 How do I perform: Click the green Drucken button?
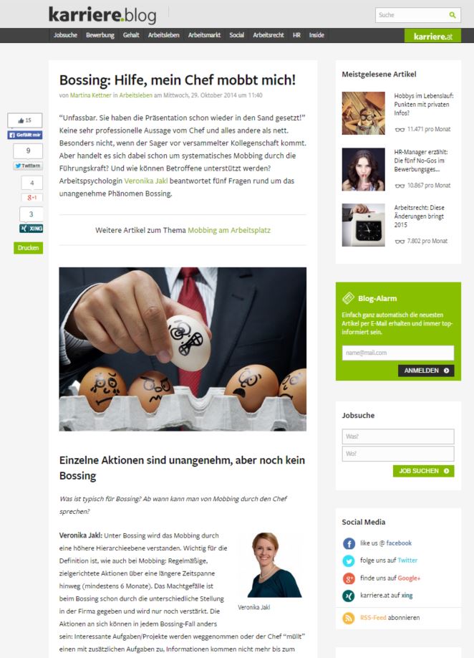(x=28, y=247)
